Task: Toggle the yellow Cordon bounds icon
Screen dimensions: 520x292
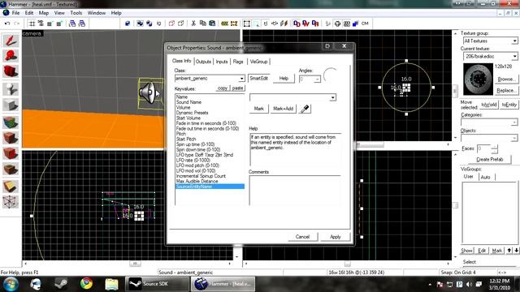Action: pos(224,24)
